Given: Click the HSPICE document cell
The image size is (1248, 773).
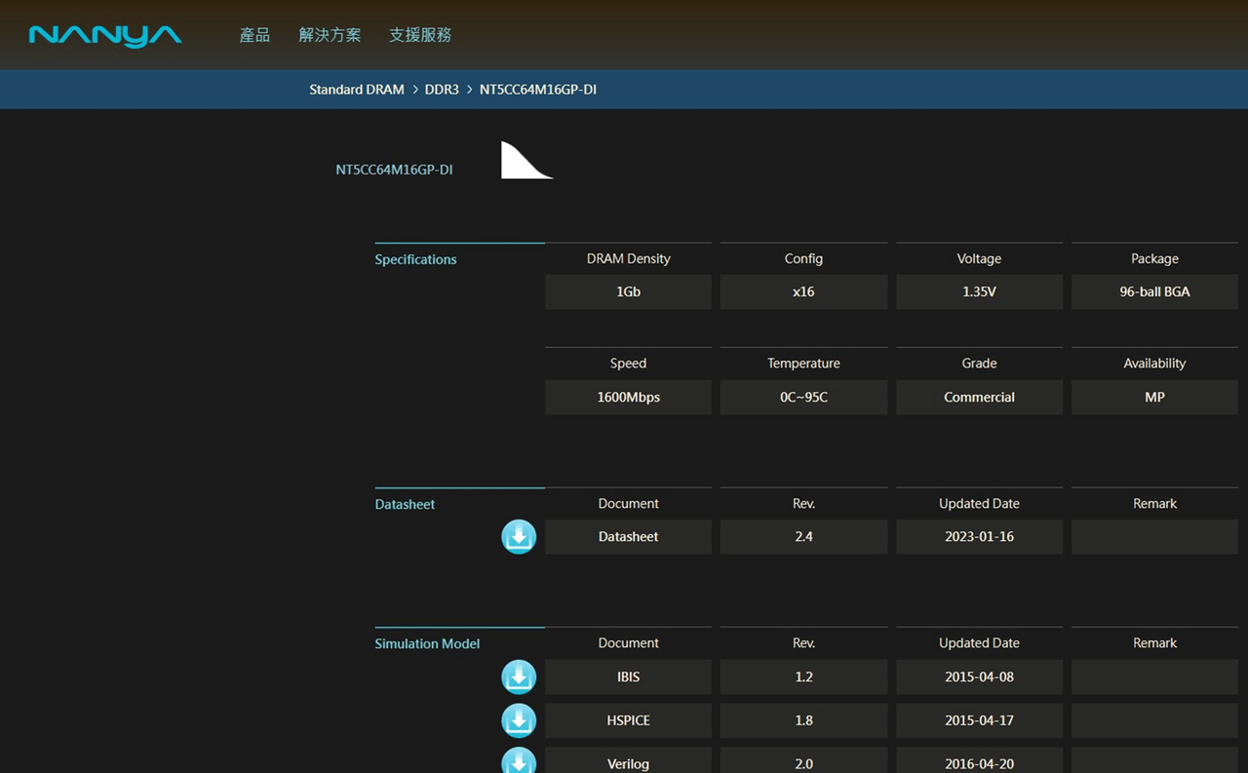Looking at the screenshot, I should tap(628, 720).
